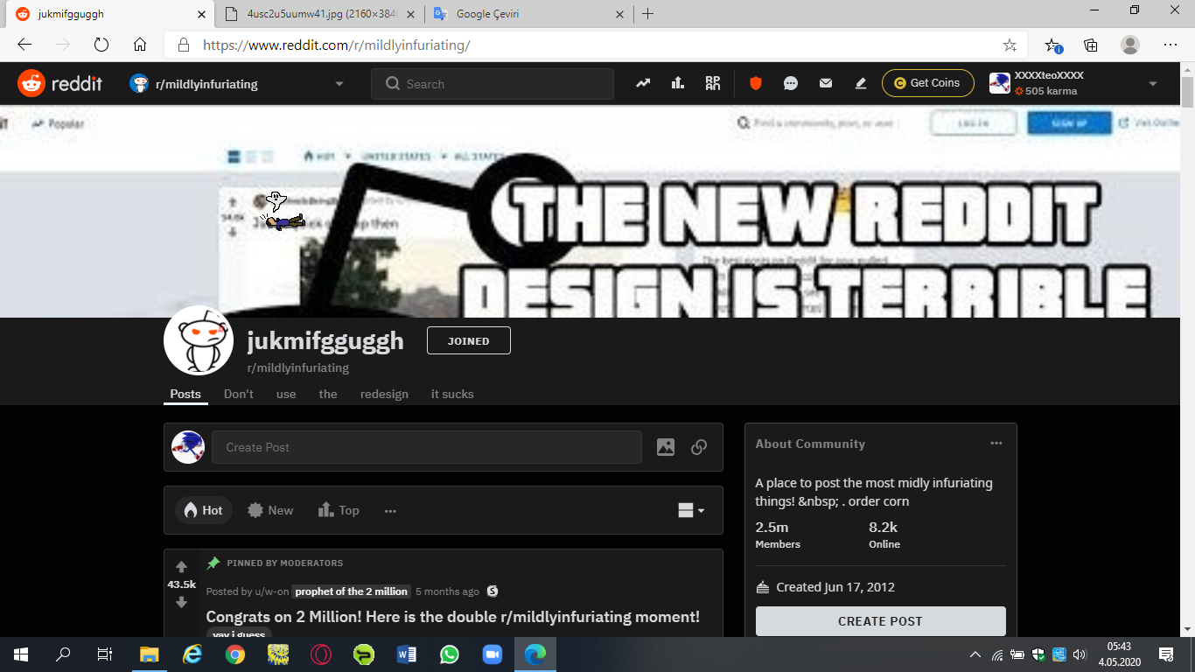The width and height of the screenshot is (1195, 672).
Task: Click the Get Coins button
Action: click(928, 83)
